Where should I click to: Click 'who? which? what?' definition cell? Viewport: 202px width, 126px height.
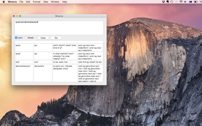[65, 47]
